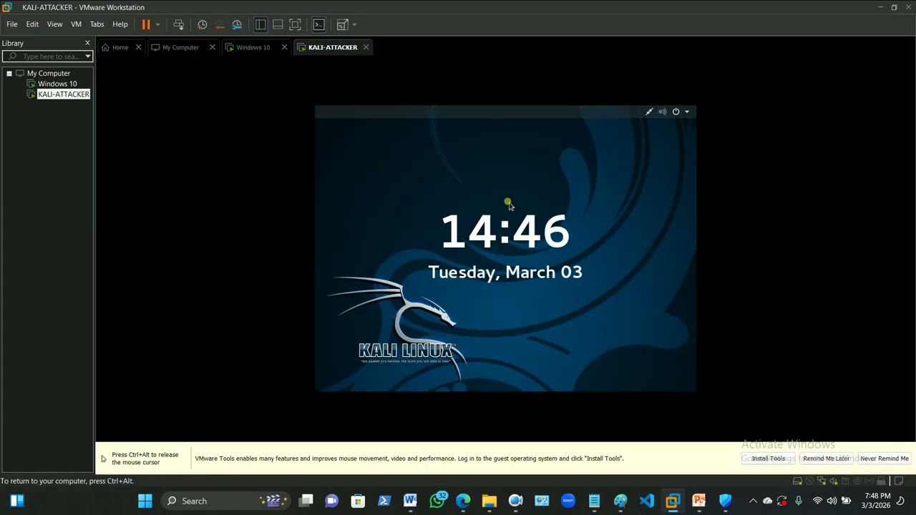Open taskbar clock showing 7:48 PM
The image size is (916, 515).
click(x=877, y=501)
